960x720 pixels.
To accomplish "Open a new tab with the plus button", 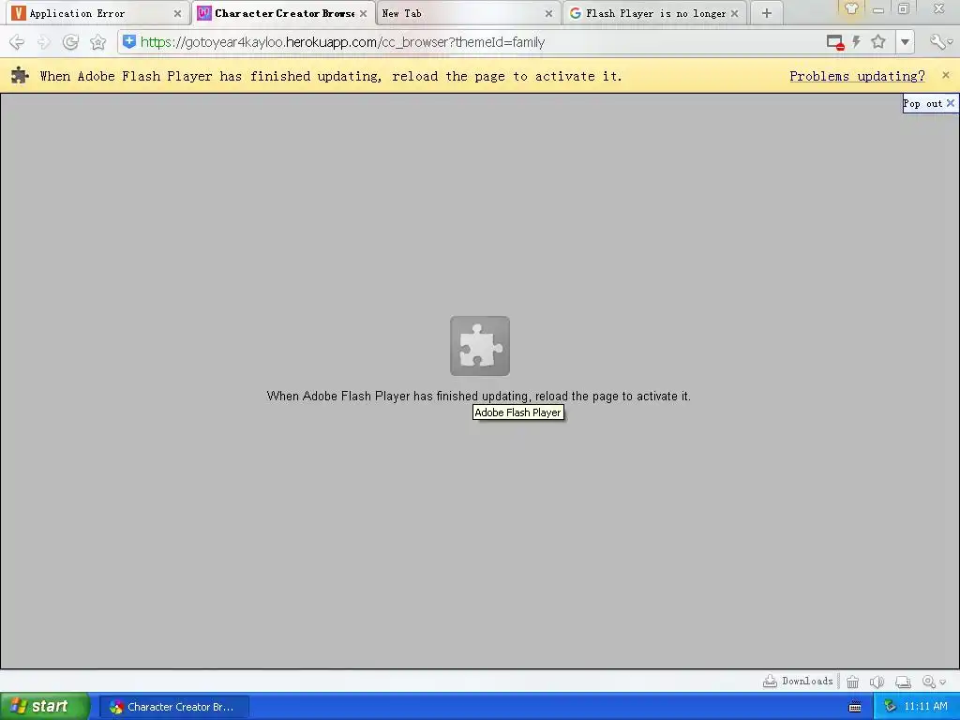I will 767,13.
